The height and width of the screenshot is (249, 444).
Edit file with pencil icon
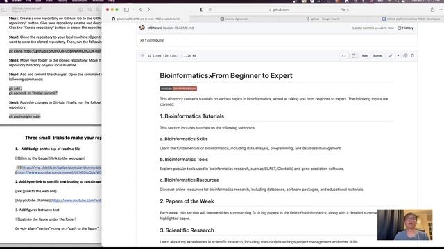(x=391, y=56)
